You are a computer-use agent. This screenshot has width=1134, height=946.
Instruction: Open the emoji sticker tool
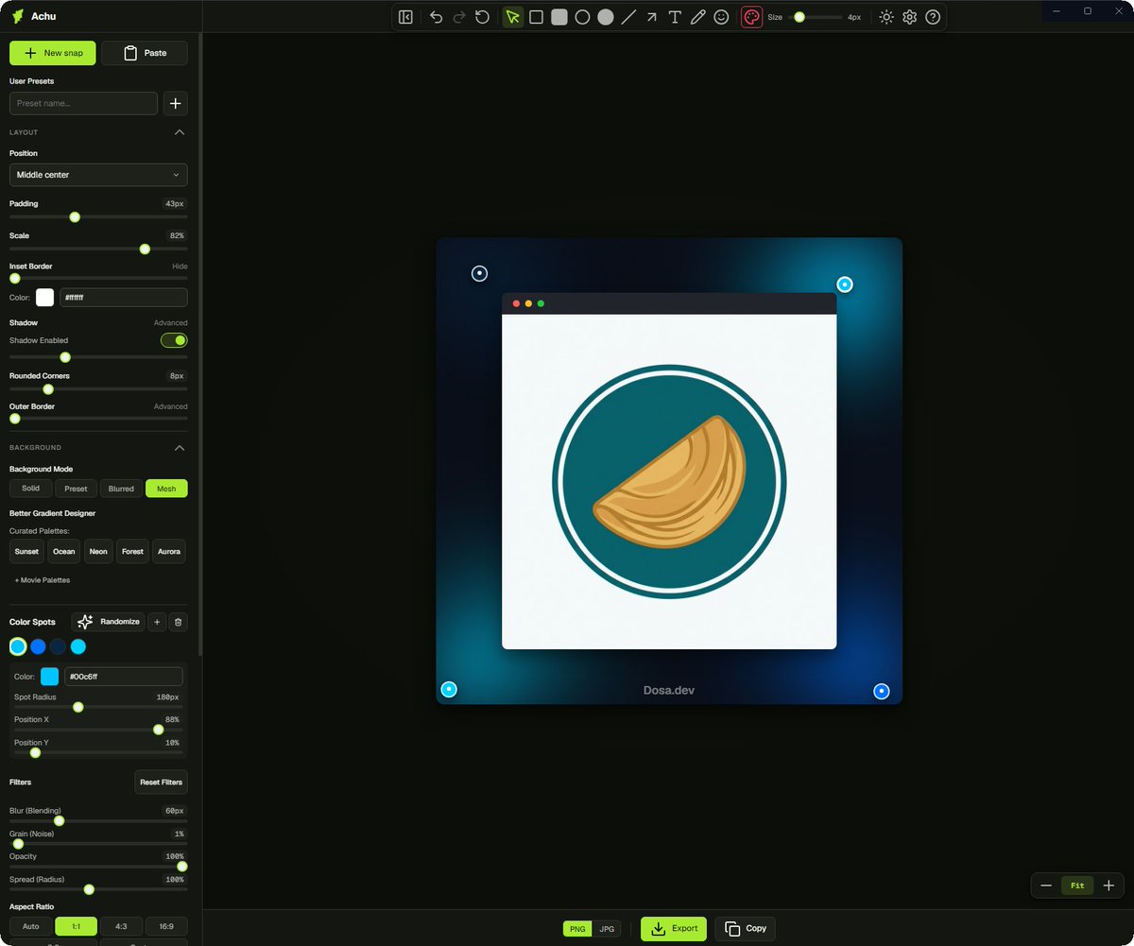coord(721,17)
